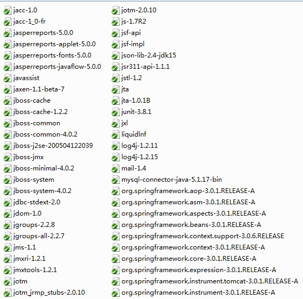The width and height of the screenshot is (303, 299).
Task: Click the jboss-common file name
Action: pyautogui.click(x=37, y=123)
